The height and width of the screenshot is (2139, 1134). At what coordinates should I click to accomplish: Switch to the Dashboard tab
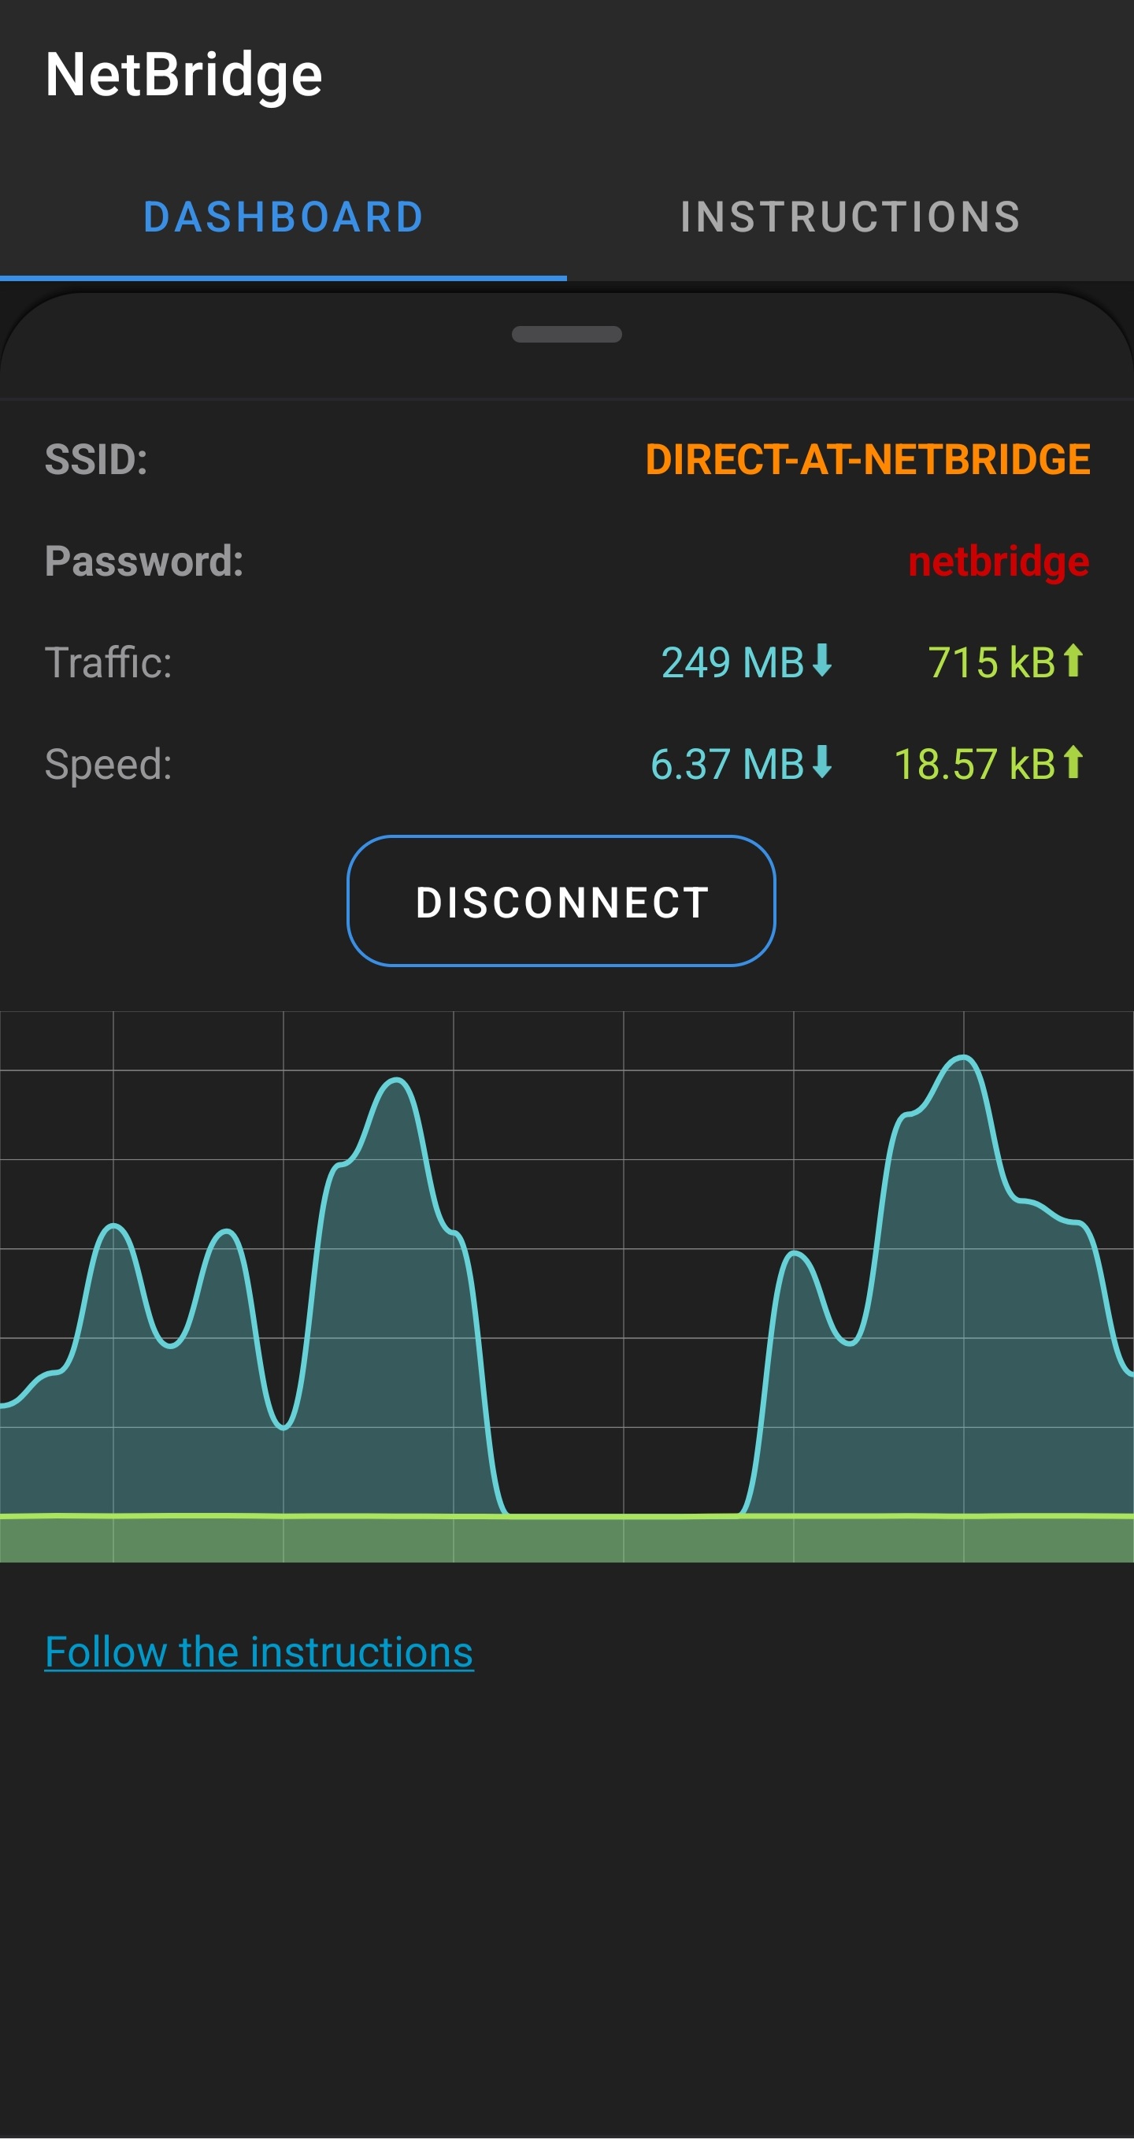point(283,217)
